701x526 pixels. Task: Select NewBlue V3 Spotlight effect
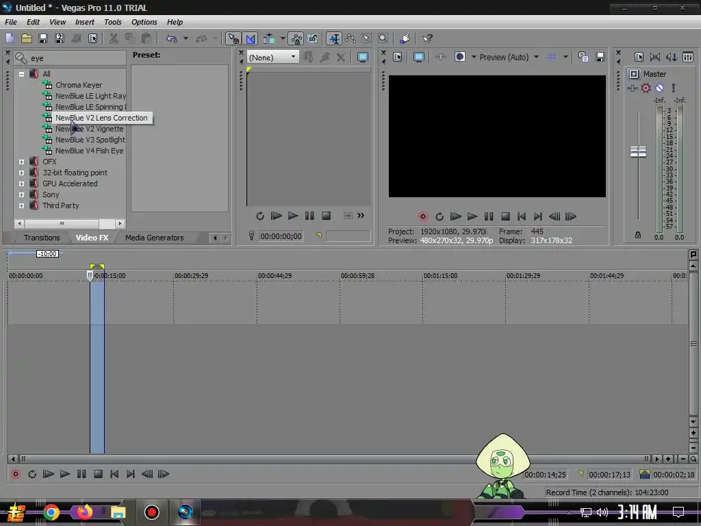pyautogui.click(x=90, y=140)
